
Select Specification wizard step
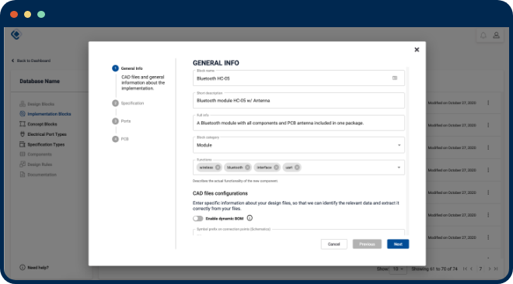point(128,103)
